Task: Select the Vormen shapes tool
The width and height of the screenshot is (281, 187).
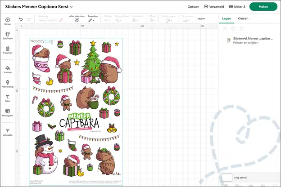Action: click(x=8, y=69)
